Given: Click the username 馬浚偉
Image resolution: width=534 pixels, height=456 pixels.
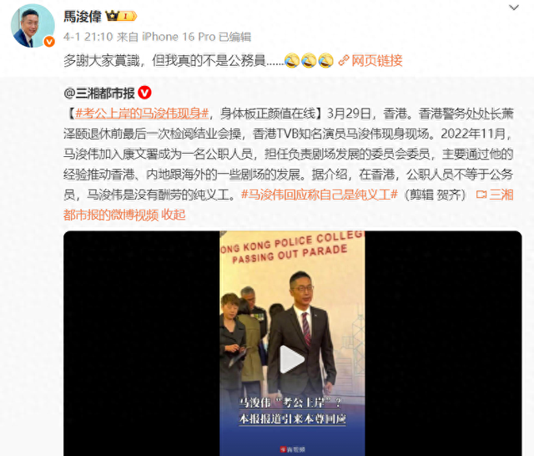Looking at the screenshot, I should click(83, 17).
